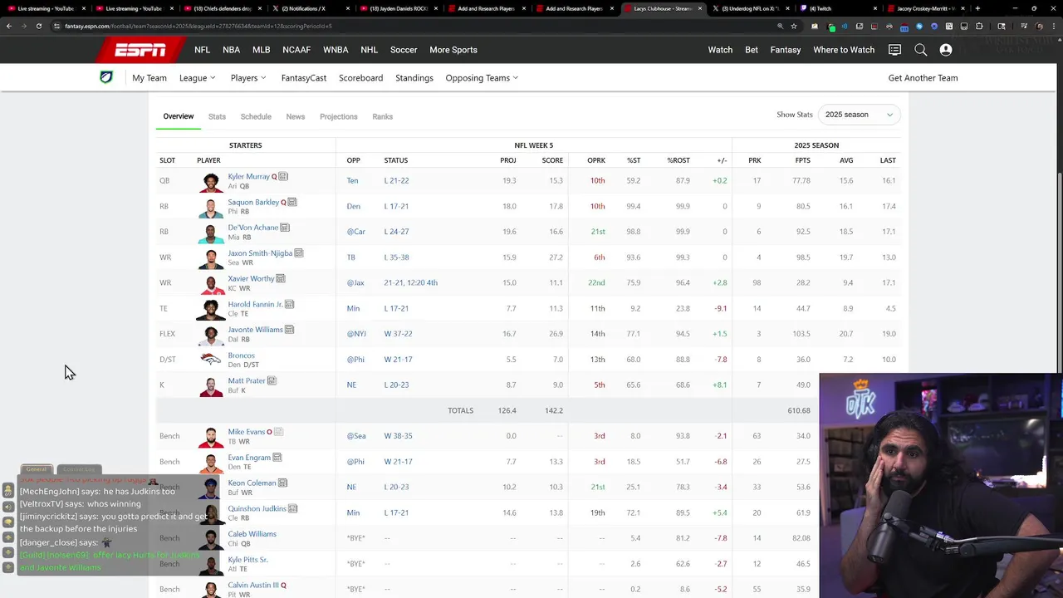Open Xavier Worthy's player card
The image size is (1063, 598).
tap(251, 278)
